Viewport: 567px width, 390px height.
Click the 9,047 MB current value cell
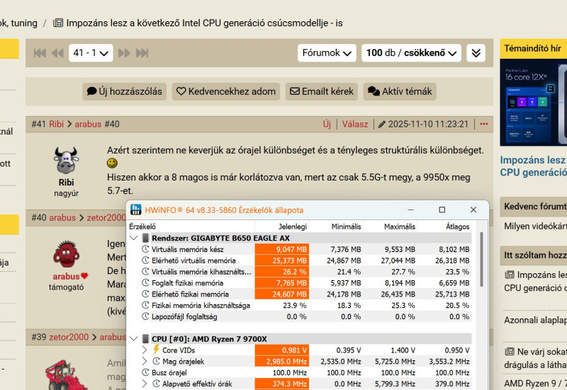[x=281, y=249]
